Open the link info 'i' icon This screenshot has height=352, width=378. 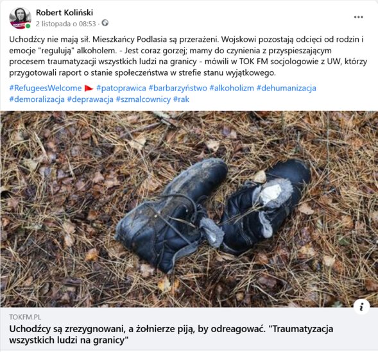[x=361, y=306]
